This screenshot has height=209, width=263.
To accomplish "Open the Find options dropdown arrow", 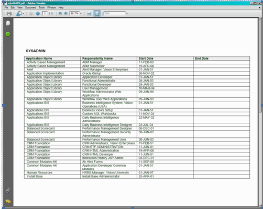I will [x=127, y=14].
